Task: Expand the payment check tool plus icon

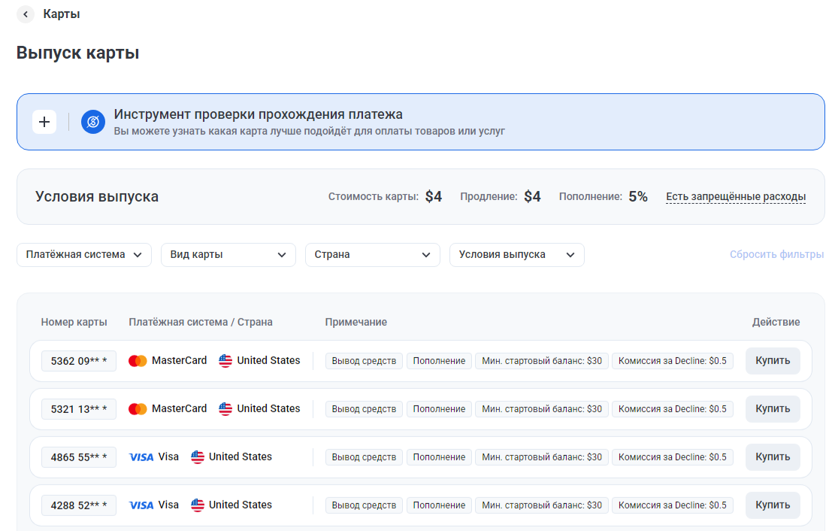Action: [x=44, y=122]
